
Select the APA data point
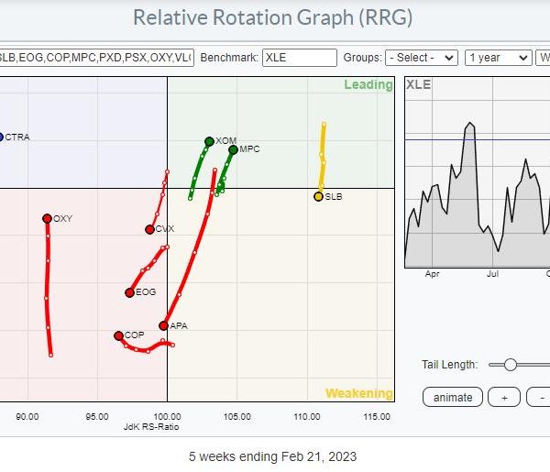[x=164, y=325]
